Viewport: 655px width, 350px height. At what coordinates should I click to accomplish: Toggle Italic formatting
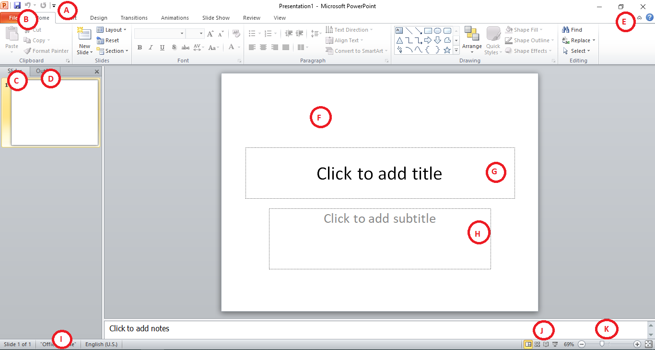[151, 47]
